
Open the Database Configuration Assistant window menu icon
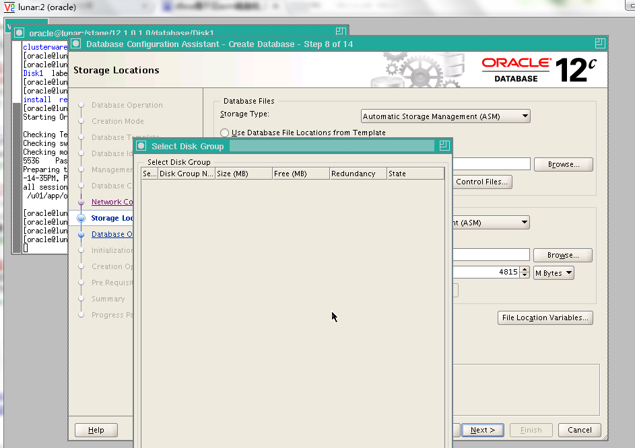[75, 44]
